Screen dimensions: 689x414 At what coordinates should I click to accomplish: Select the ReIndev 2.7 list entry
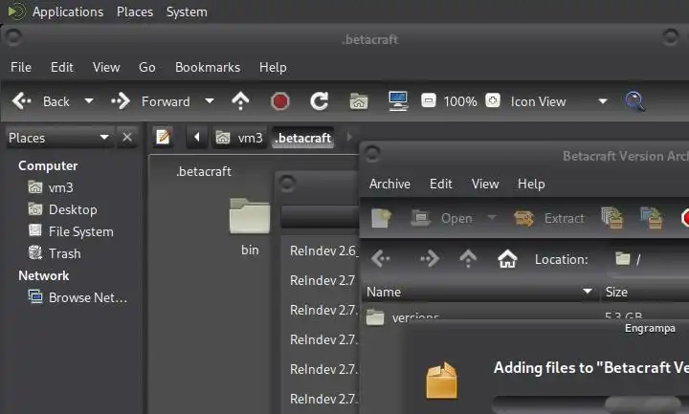[x=322, y=280]
